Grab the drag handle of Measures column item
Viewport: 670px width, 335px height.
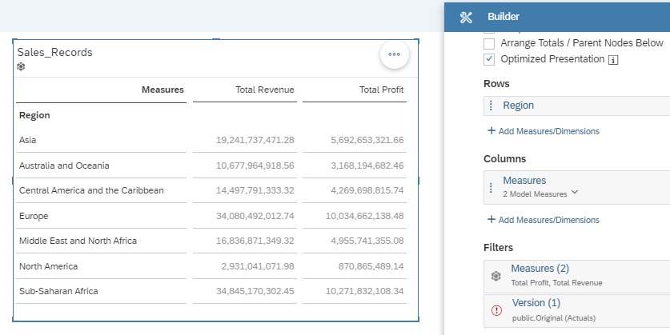[491, 187]
